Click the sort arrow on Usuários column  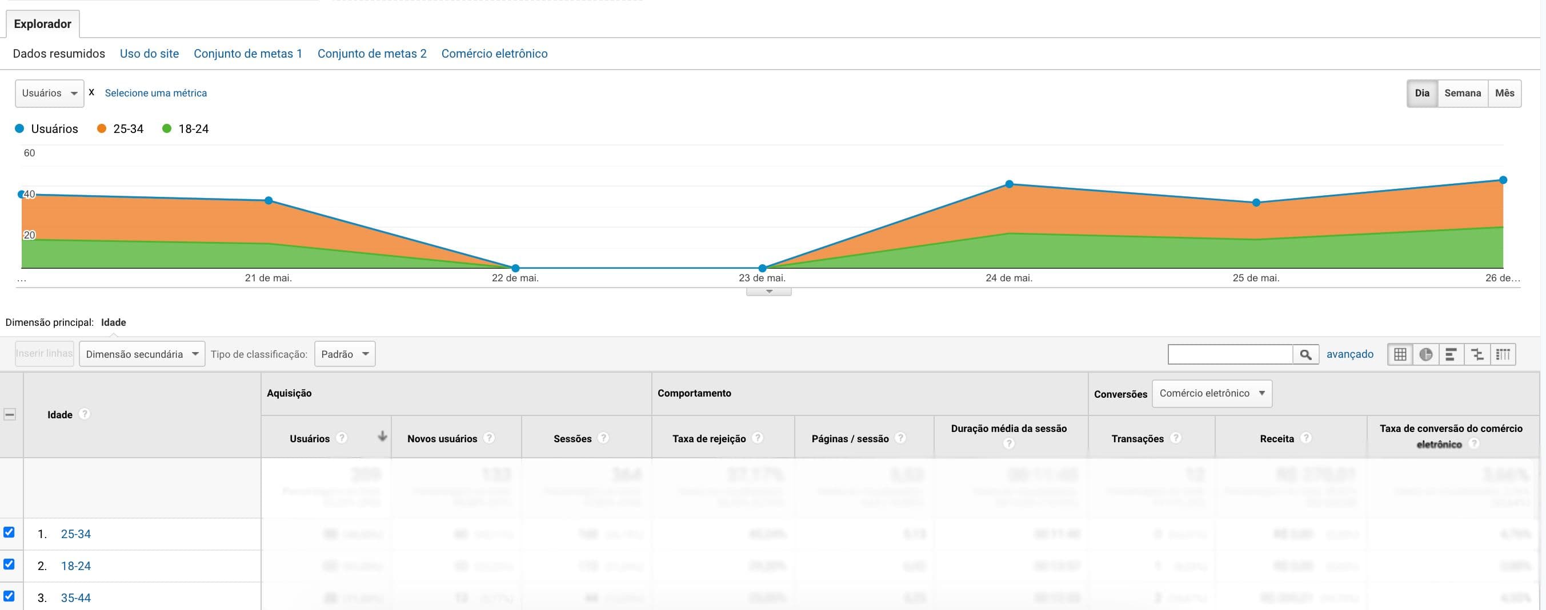(382, 437)
